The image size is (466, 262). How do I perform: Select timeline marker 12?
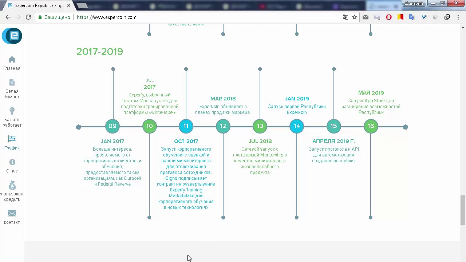pyautogui.click(x=223, y=126)
